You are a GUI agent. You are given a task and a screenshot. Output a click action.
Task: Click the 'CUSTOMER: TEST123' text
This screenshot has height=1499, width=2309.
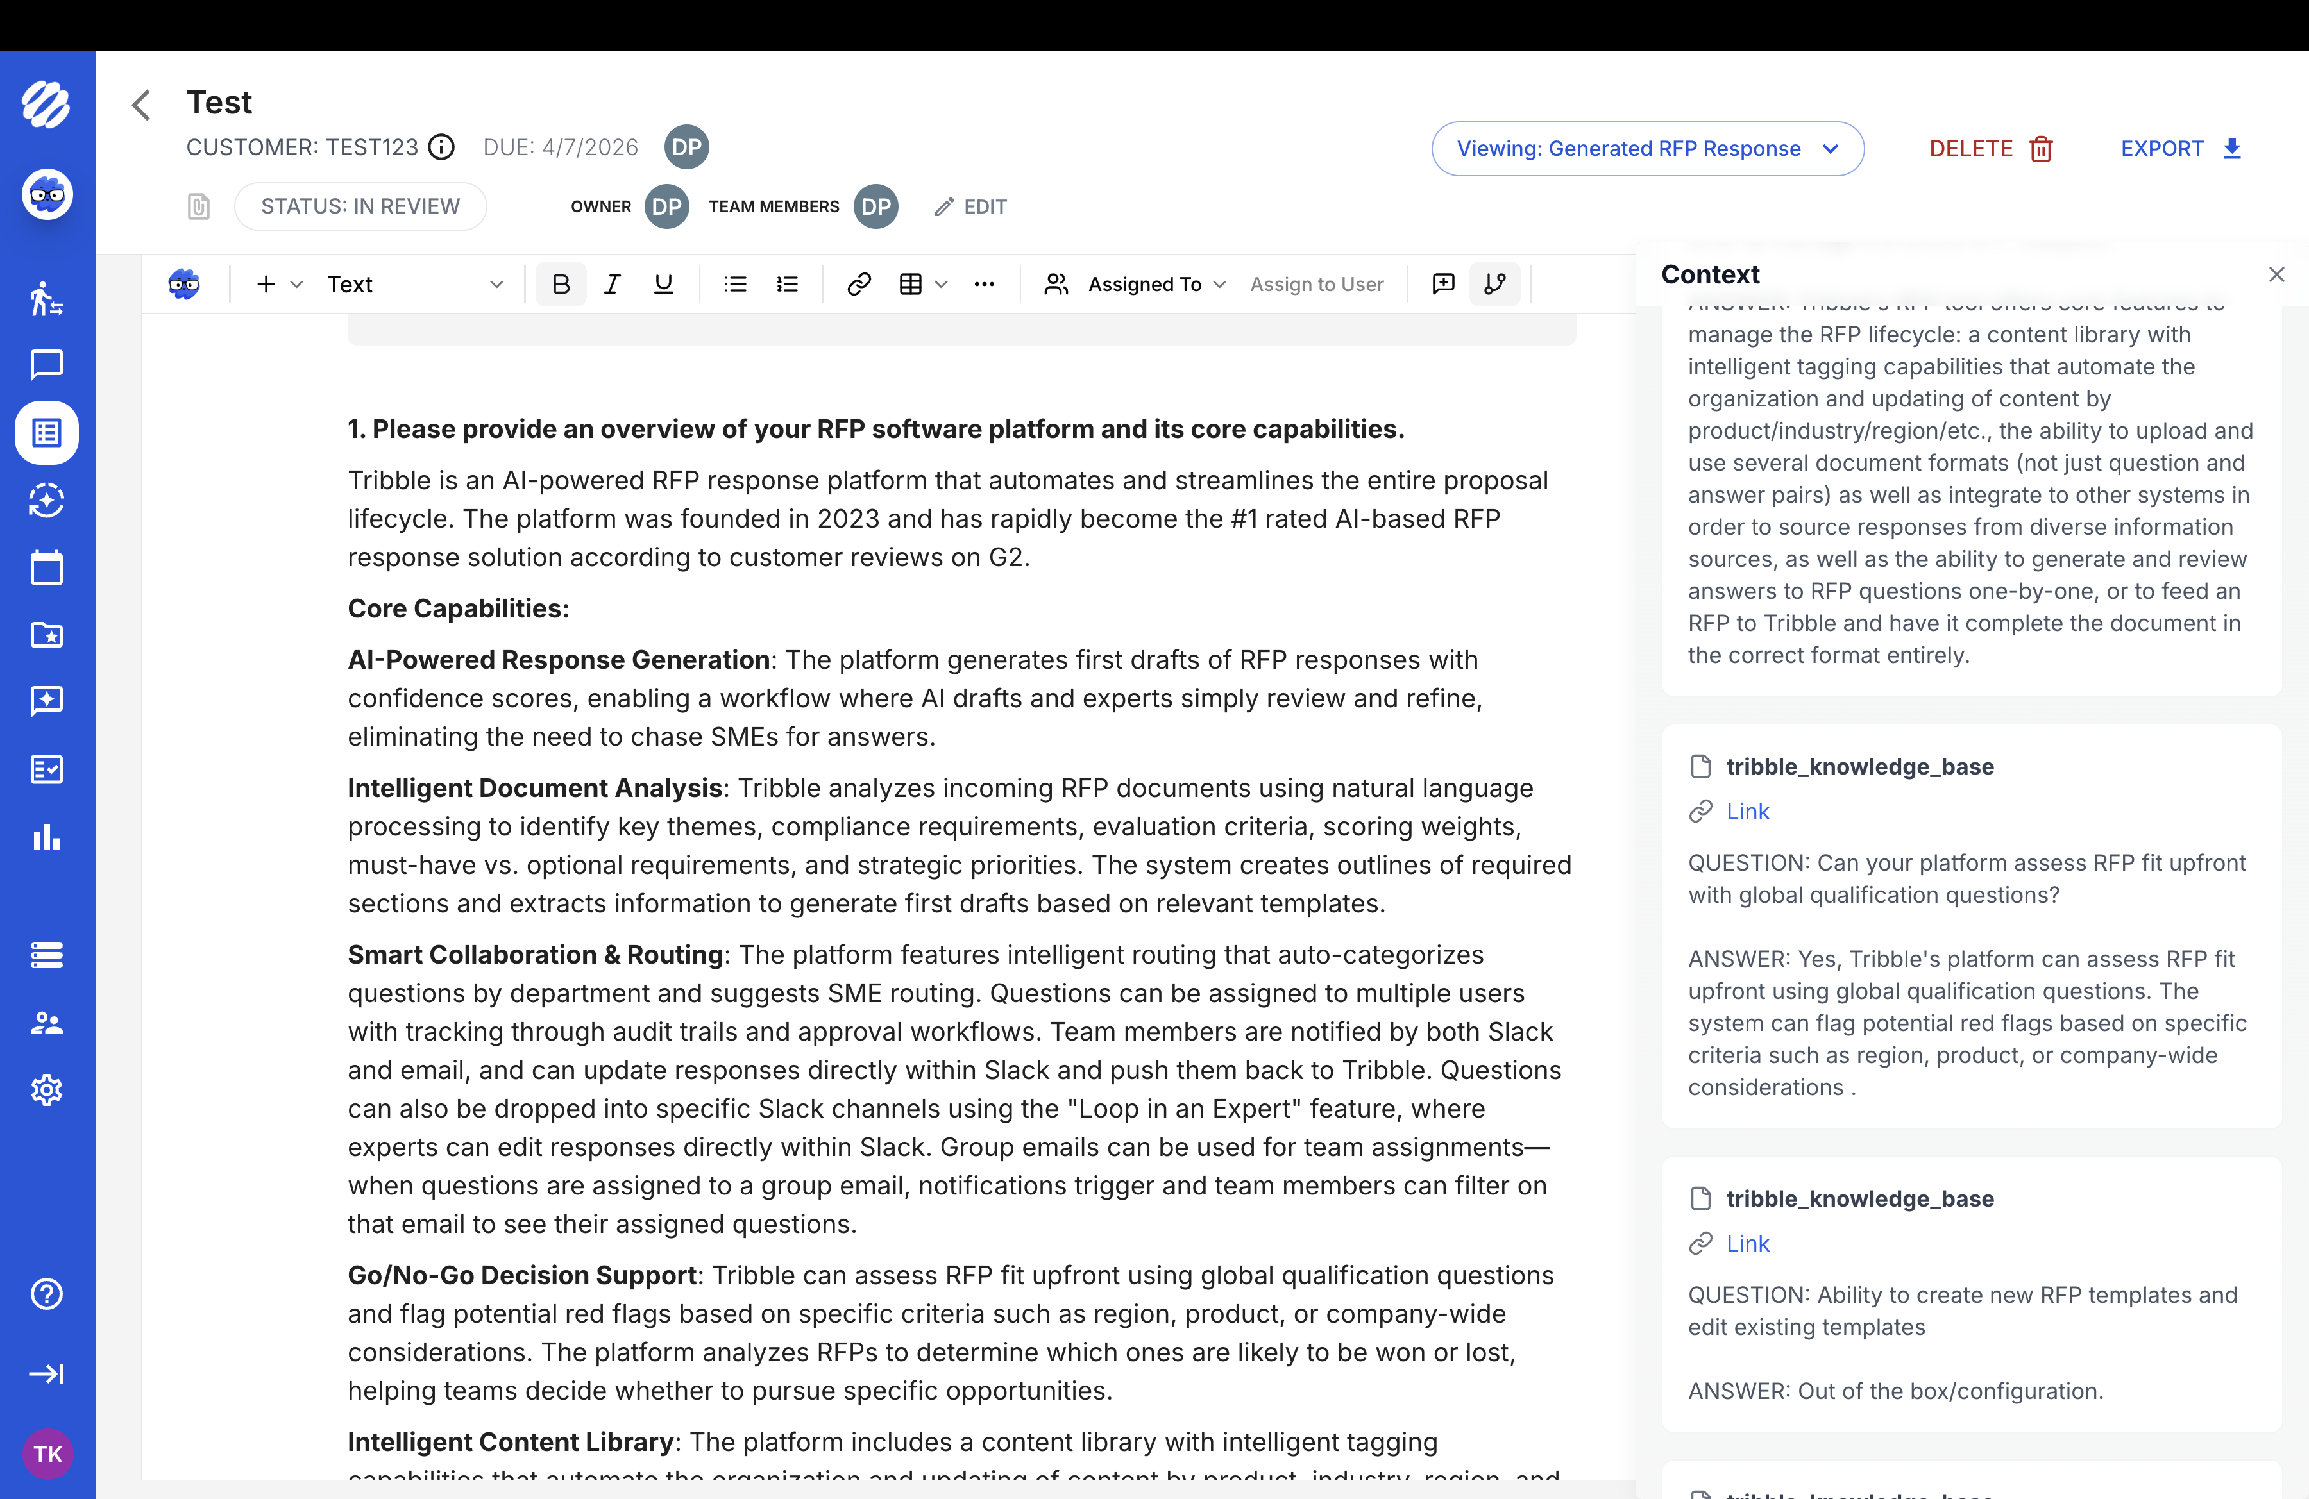(301, 147)
